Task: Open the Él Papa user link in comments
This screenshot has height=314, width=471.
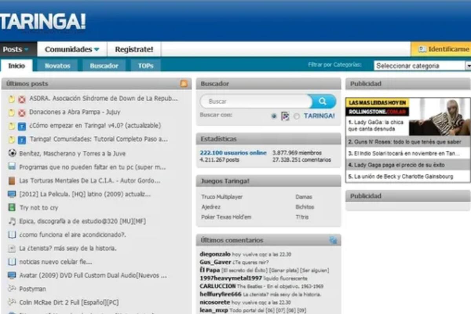Action: click(210, 270)
